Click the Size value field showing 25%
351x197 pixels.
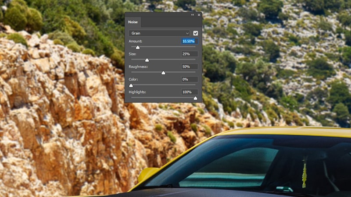click(190, 54)
